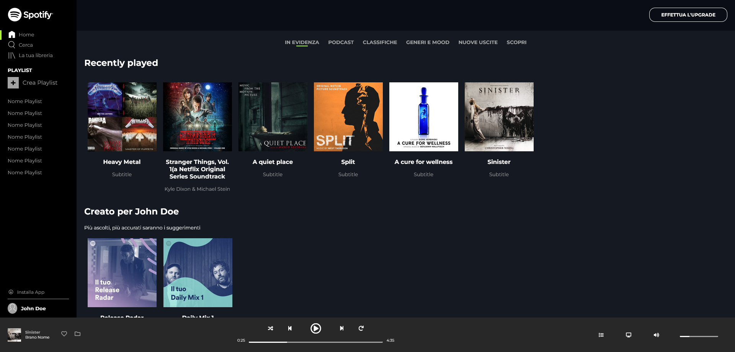Mute using the volume speaker icon
Screen dimensions: 735x352
point(656,335)
